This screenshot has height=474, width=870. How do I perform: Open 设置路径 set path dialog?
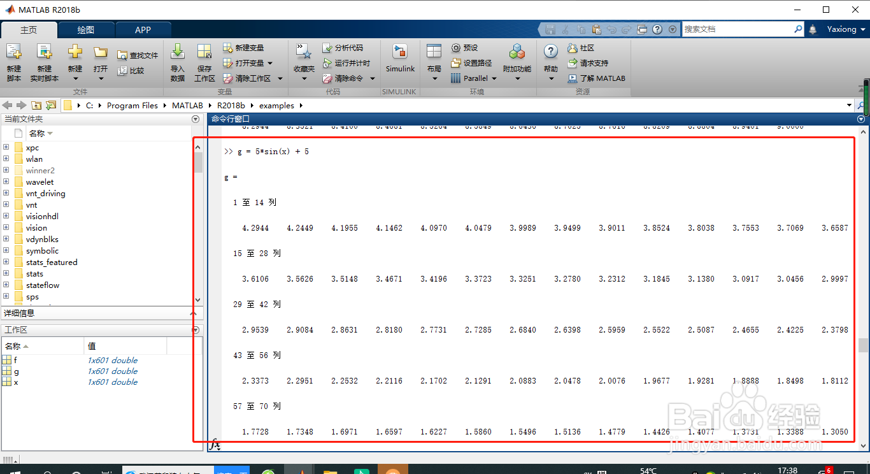[471, 63]
